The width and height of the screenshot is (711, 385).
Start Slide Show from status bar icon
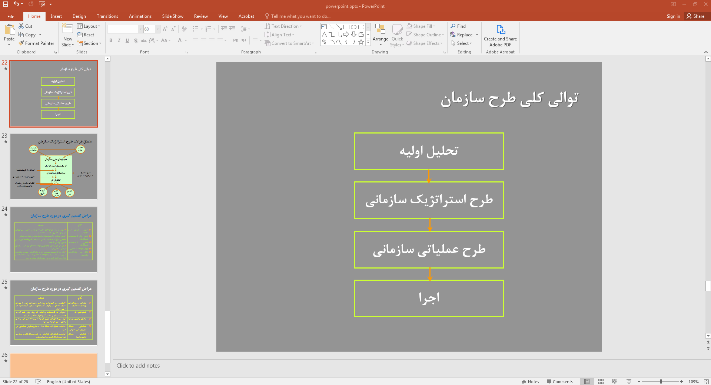pos(629,381)
